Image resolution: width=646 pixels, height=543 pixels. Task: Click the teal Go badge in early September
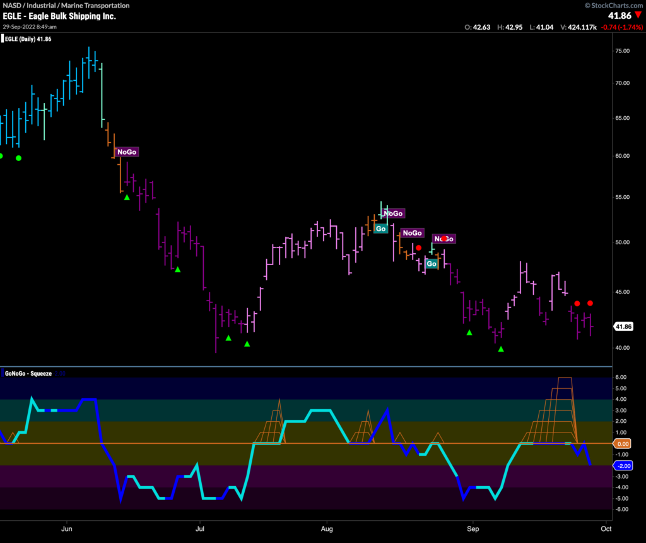click(x=432, y=263)
